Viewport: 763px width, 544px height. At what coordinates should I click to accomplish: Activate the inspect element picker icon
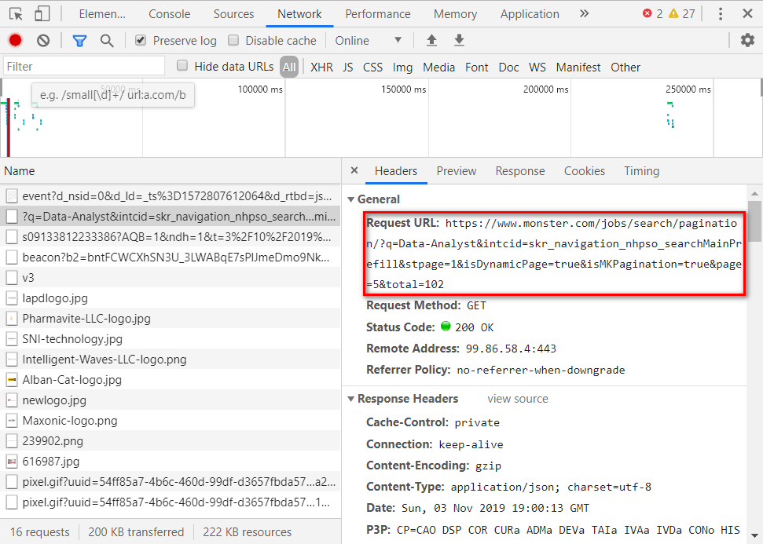16,13
